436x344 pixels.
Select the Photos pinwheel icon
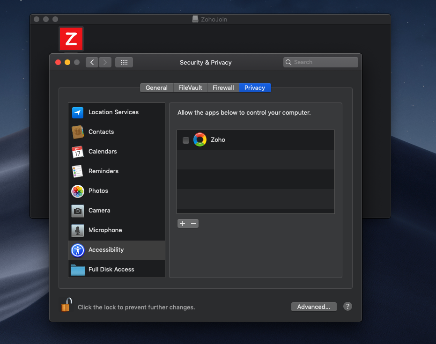coord(77,191)
